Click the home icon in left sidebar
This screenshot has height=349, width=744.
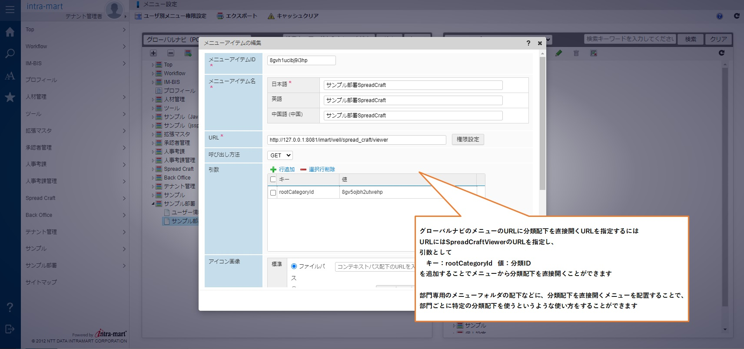click(10, 32)
